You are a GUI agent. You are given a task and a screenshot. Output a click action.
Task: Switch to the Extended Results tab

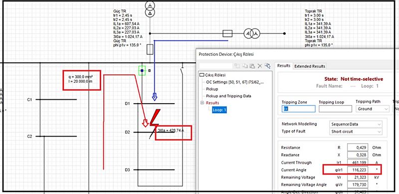tap(310, 66)
